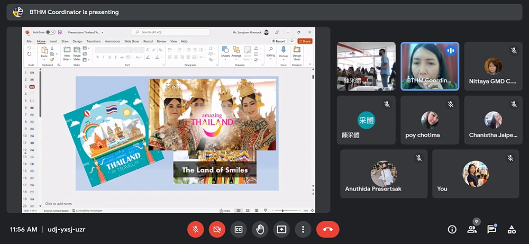Open the Transitions ribbon tab
The image size is (529, 244).
coord(94,41)
